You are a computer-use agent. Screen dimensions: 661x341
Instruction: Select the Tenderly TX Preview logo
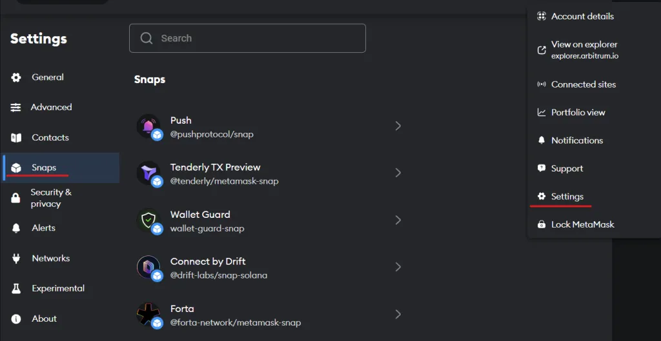pyautogui.click(x=148, y=173)
